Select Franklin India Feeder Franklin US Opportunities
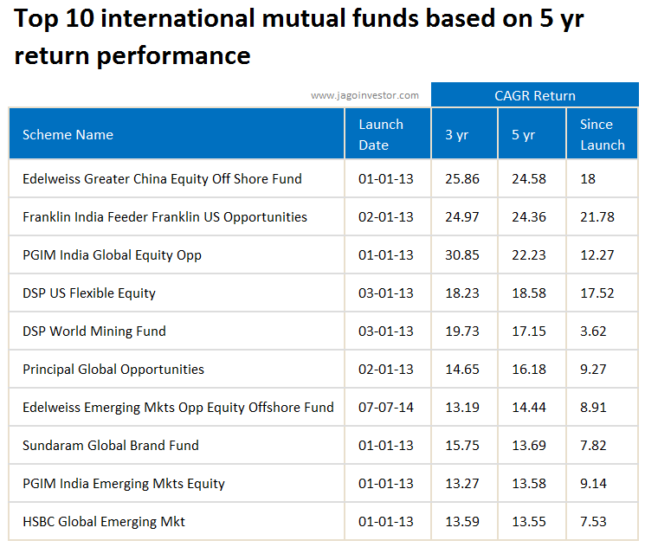The height and width of the screenshot is (547, 645). pos(164,216)
